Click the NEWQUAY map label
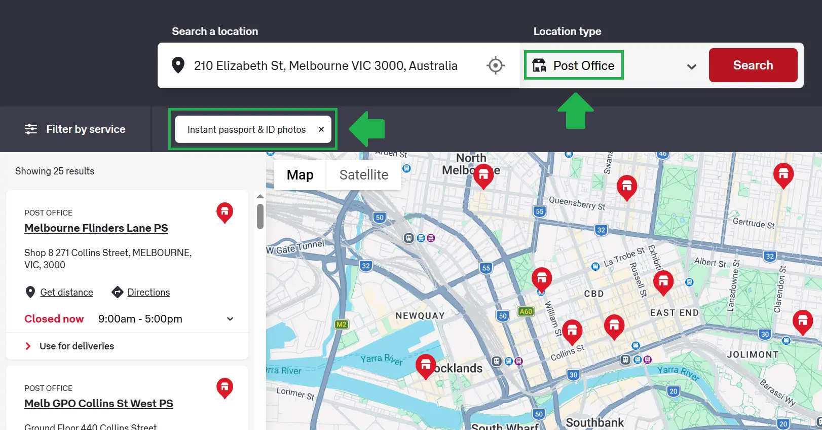This screenshot has height=430, width=822. point(420,316)
